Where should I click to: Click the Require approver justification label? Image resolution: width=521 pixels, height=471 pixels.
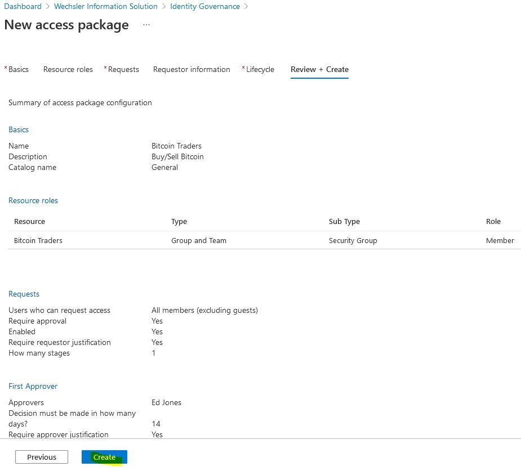pos(59,434)
